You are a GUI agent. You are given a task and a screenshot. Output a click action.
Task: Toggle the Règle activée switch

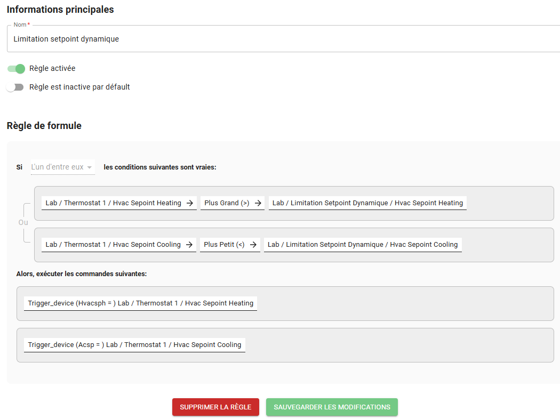16,69
